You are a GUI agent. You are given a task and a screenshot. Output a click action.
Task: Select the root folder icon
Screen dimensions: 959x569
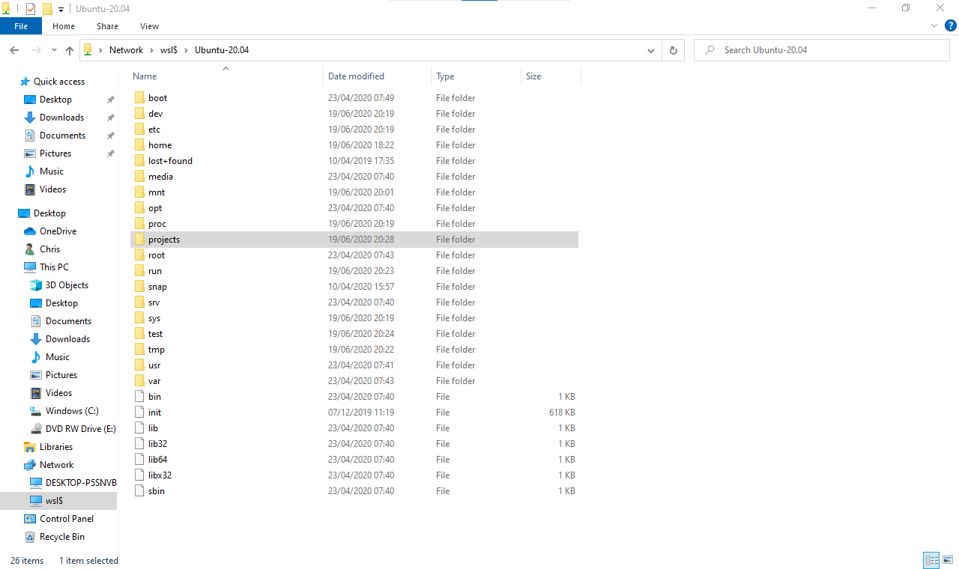pos(139,255)
